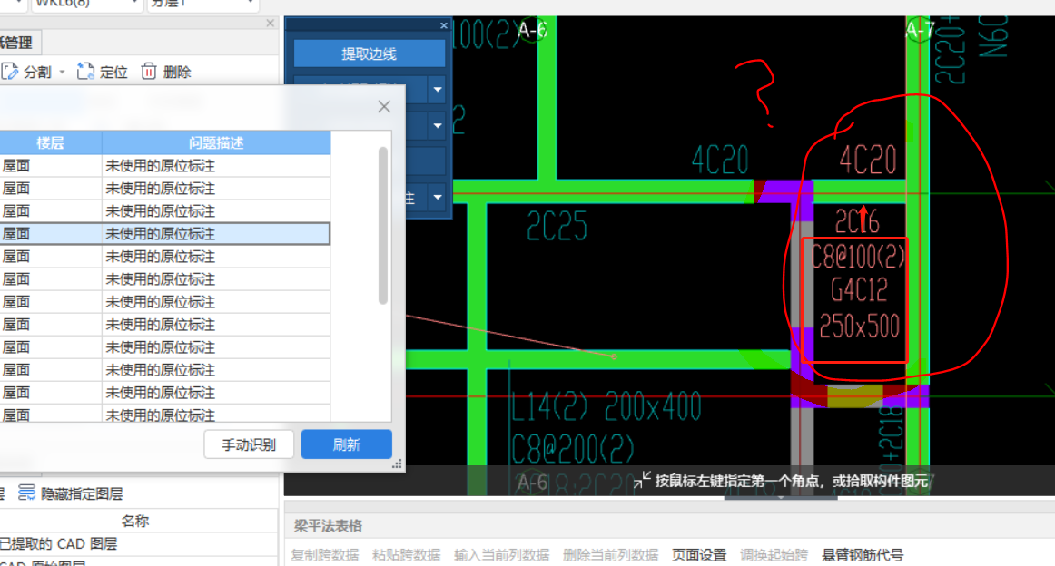The height and width of the screenshot is (566, 1055).
Task: Click the C8@200(2) annotation
Action: pyautogui.click(x=573, y=448)
